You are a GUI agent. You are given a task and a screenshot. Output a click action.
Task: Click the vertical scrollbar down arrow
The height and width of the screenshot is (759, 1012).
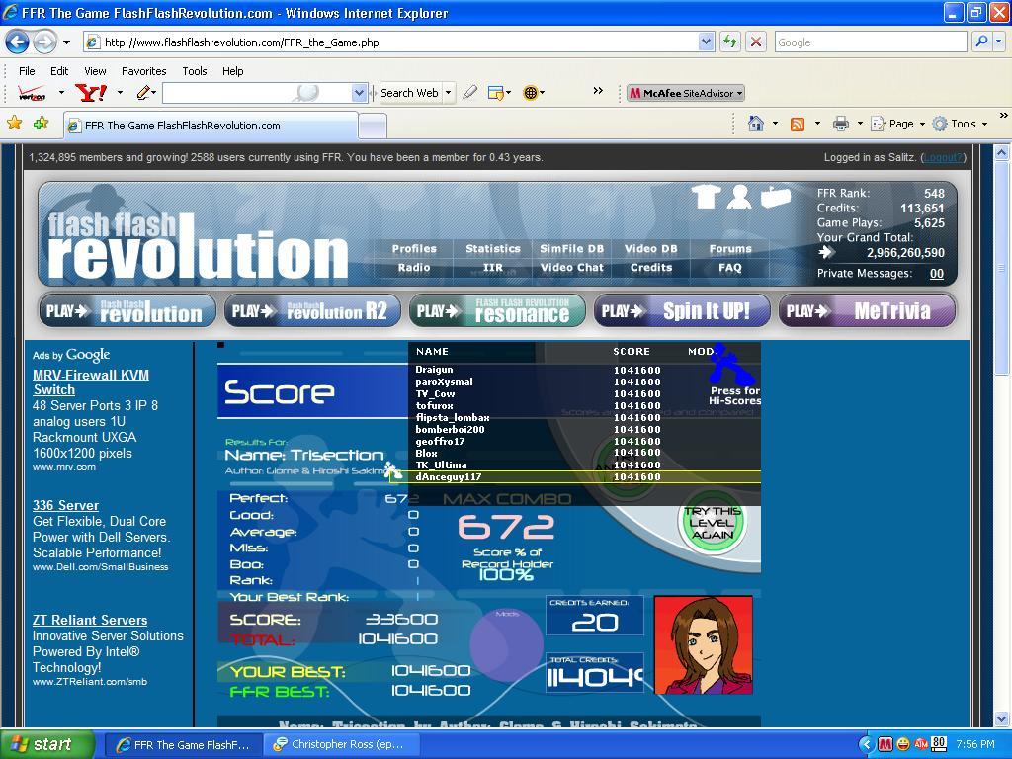click(x=1002, y=717)
